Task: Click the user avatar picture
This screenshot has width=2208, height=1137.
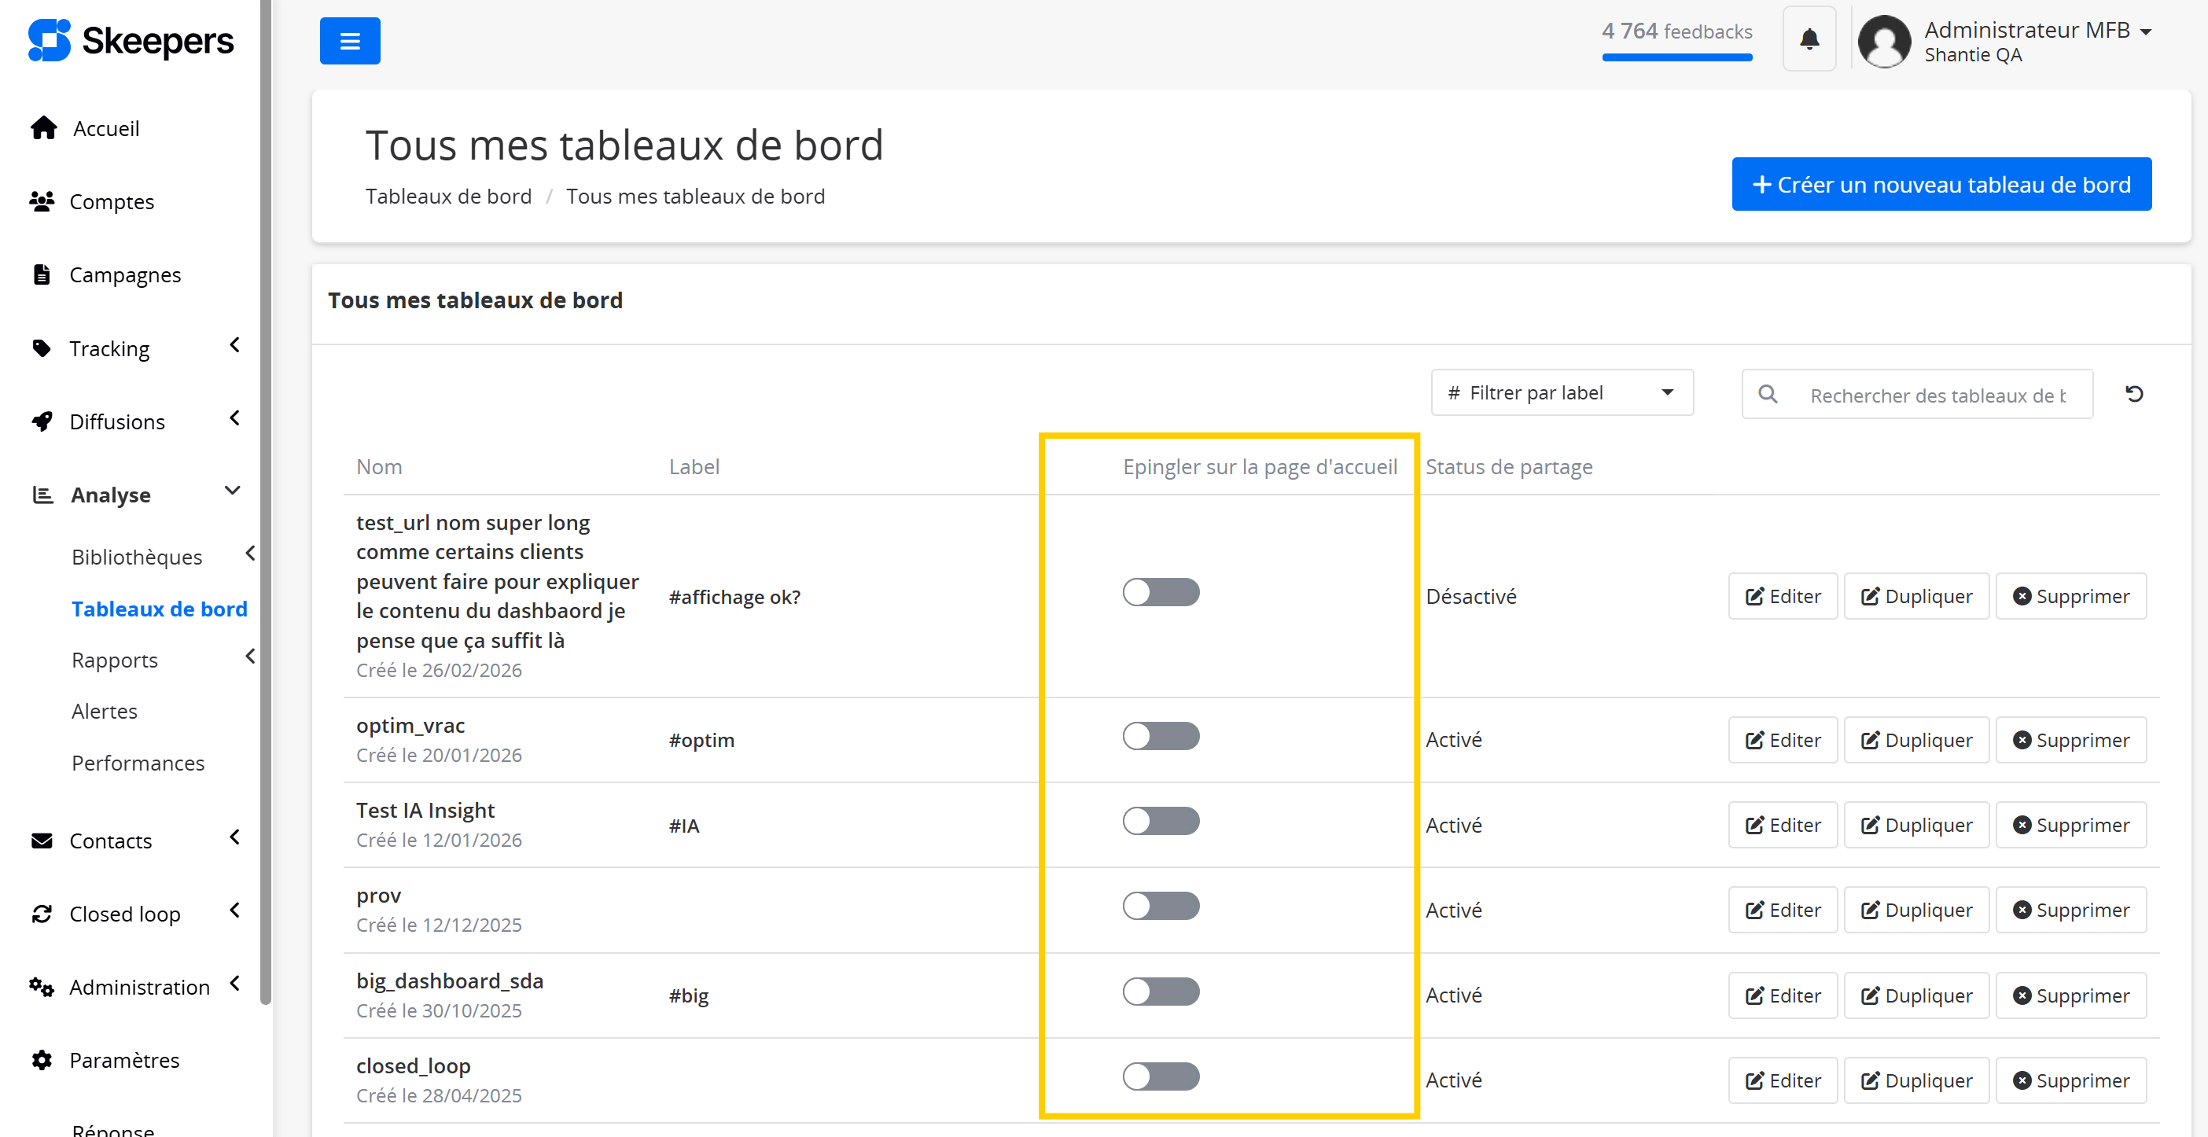Action: (x=1884, y=41)
